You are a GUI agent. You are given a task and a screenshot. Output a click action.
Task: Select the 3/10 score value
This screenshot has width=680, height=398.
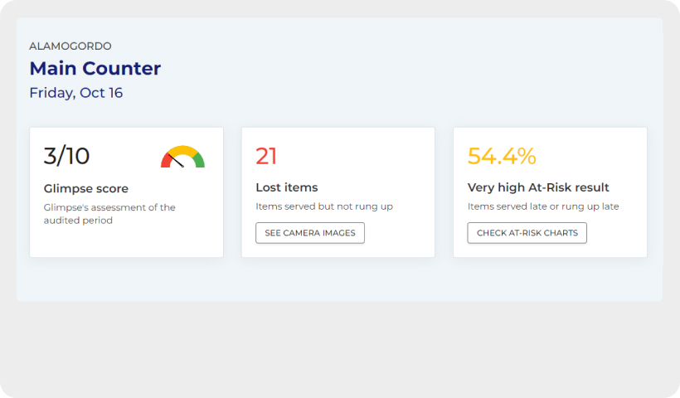click(x=67, y=156)
